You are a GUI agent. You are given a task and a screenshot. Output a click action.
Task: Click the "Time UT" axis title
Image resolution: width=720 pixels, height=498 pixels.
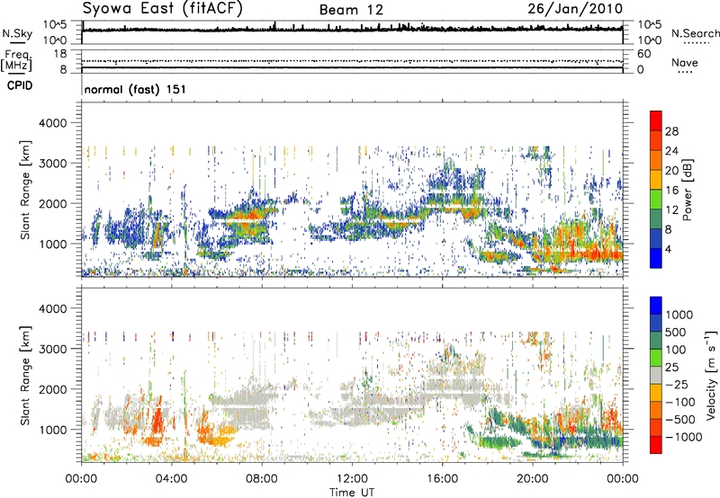point(352,493)
